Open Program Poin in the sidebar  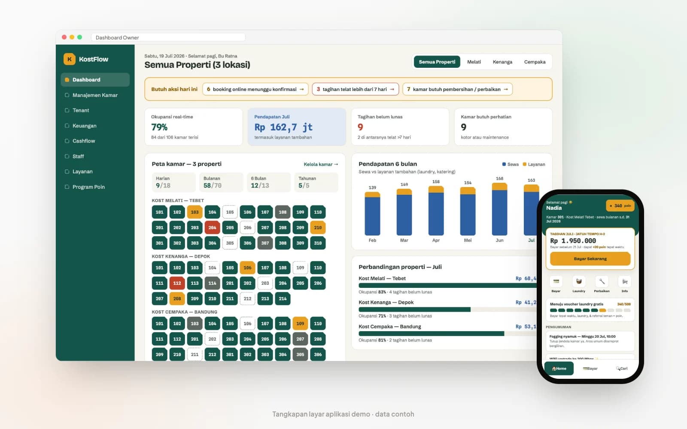[x=95, y=187]
